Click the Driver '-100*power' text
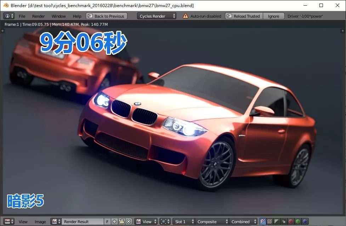Image resolution: width=346 pixels, height=226 pixels. pyautogui.click(x=305, y=16)
